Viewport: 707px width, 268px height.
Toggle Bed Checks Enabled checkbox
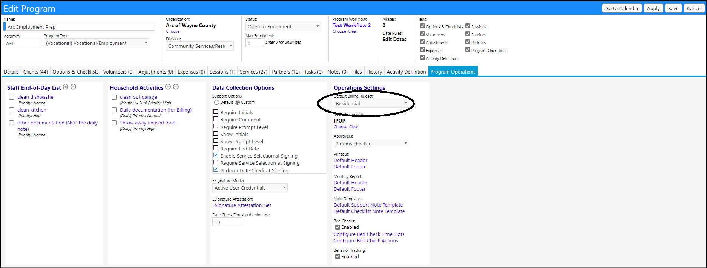(x=337, y=227)
